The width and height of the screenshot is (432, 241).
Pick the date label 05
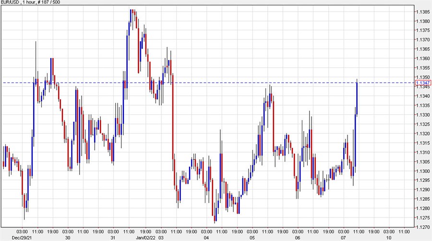pyautogui.click(x=252, y=238)
